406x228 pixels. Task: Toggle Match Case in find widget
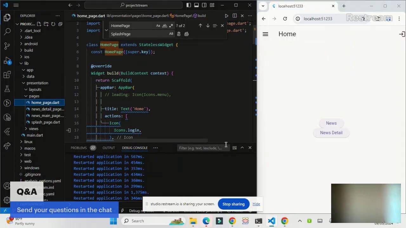(x=158, y=26)
